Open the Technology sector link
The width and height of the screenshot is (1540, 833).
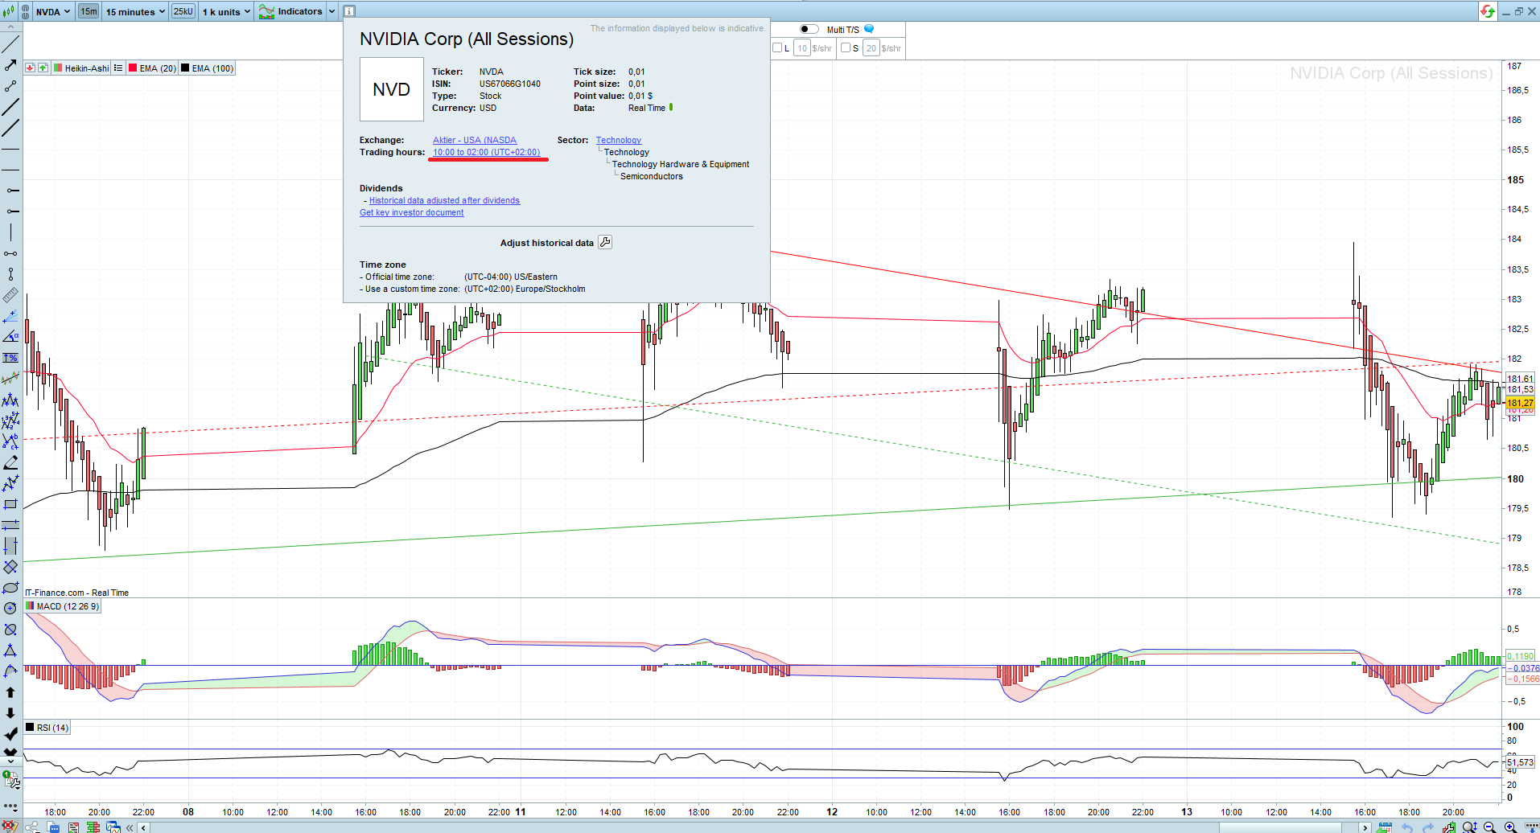pyautogui.click(x=619, y=140)
